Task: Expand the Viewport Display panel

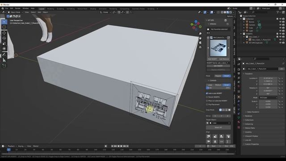Action: pos(251,136)
